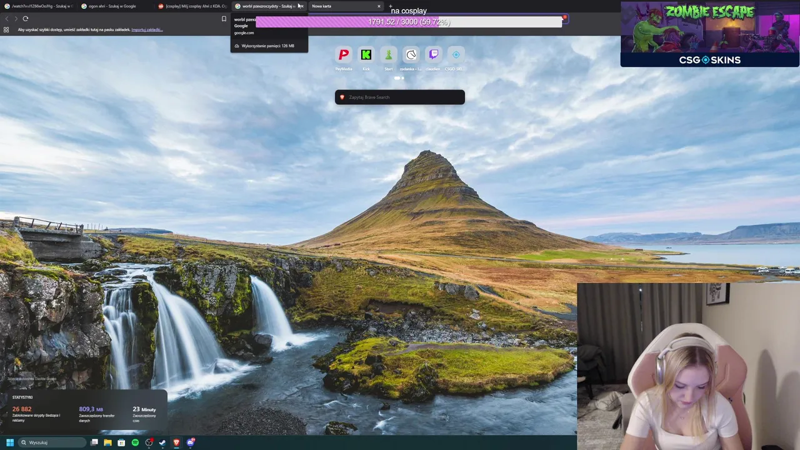The image size is (800, 450).
Task: Click the Wykorzystanie pamięci 126 MB text
Action: (x=267, y=46)
